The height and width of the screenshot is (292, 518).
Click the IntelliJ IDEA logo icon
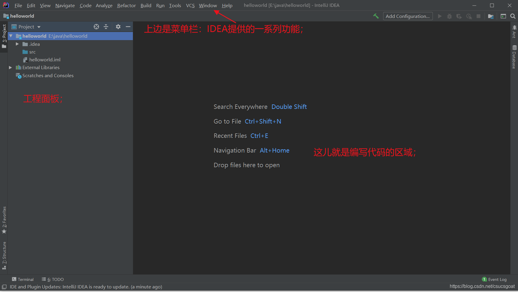click(6, 5)
